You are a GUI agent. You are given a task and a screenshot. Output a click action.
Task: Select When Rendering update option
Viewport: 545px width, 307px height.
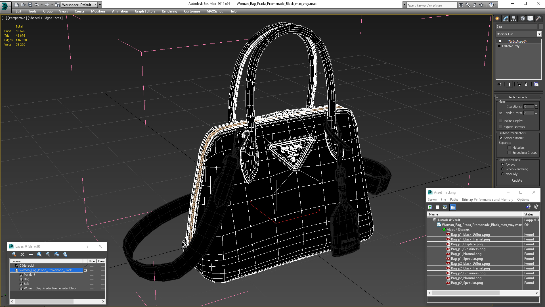click(502, 169)
